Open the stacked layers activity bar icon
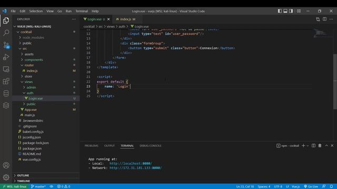Screen dimensions: 337x189 pos(6,105)
